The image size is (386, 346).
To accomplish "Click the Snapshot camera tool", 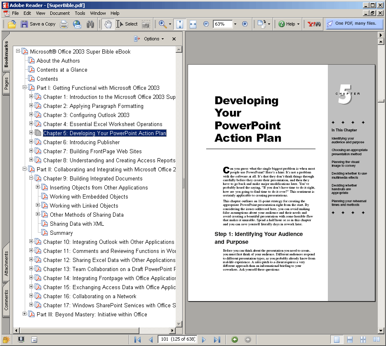I will click(x=146, y=24).
